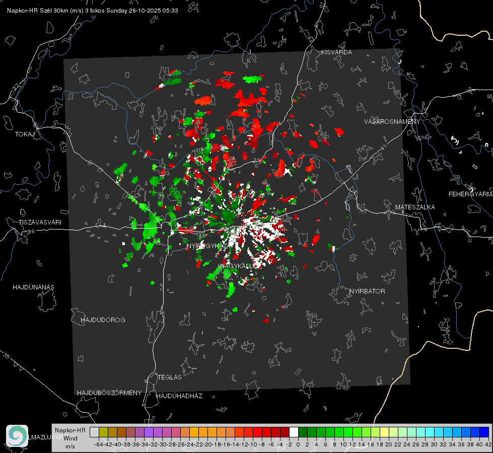
Task: Click the TÉGLÁS city label
Action: pos(170,377)
